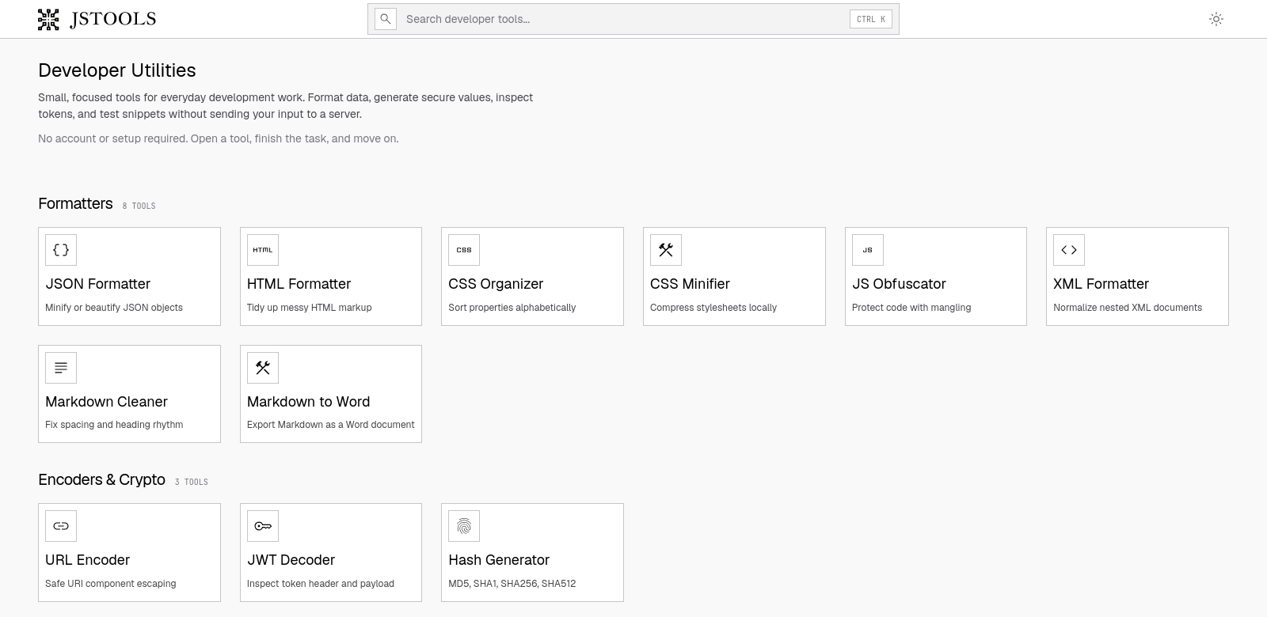Open the JSON Formatter title link
Screen dimensions: 1267x617
(x=97, y=284)
